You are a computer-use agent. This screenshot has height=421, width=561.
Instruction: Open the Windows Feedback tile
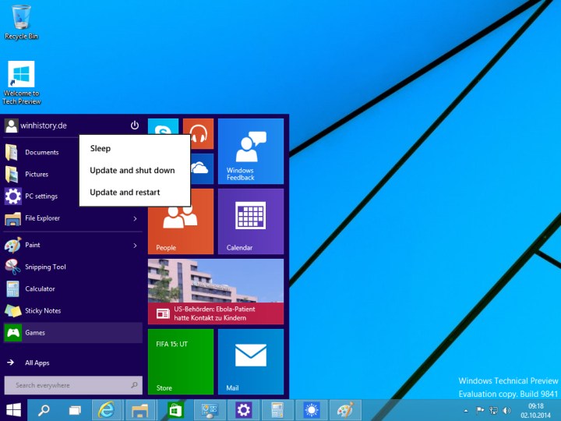(251, 151)
